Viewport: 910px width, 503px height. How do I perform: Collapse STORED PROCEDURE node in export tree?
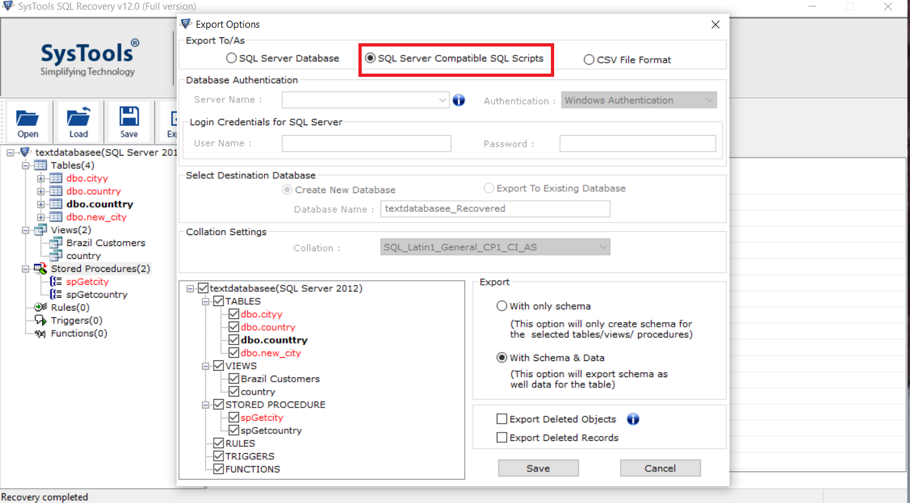coord(206,405)
